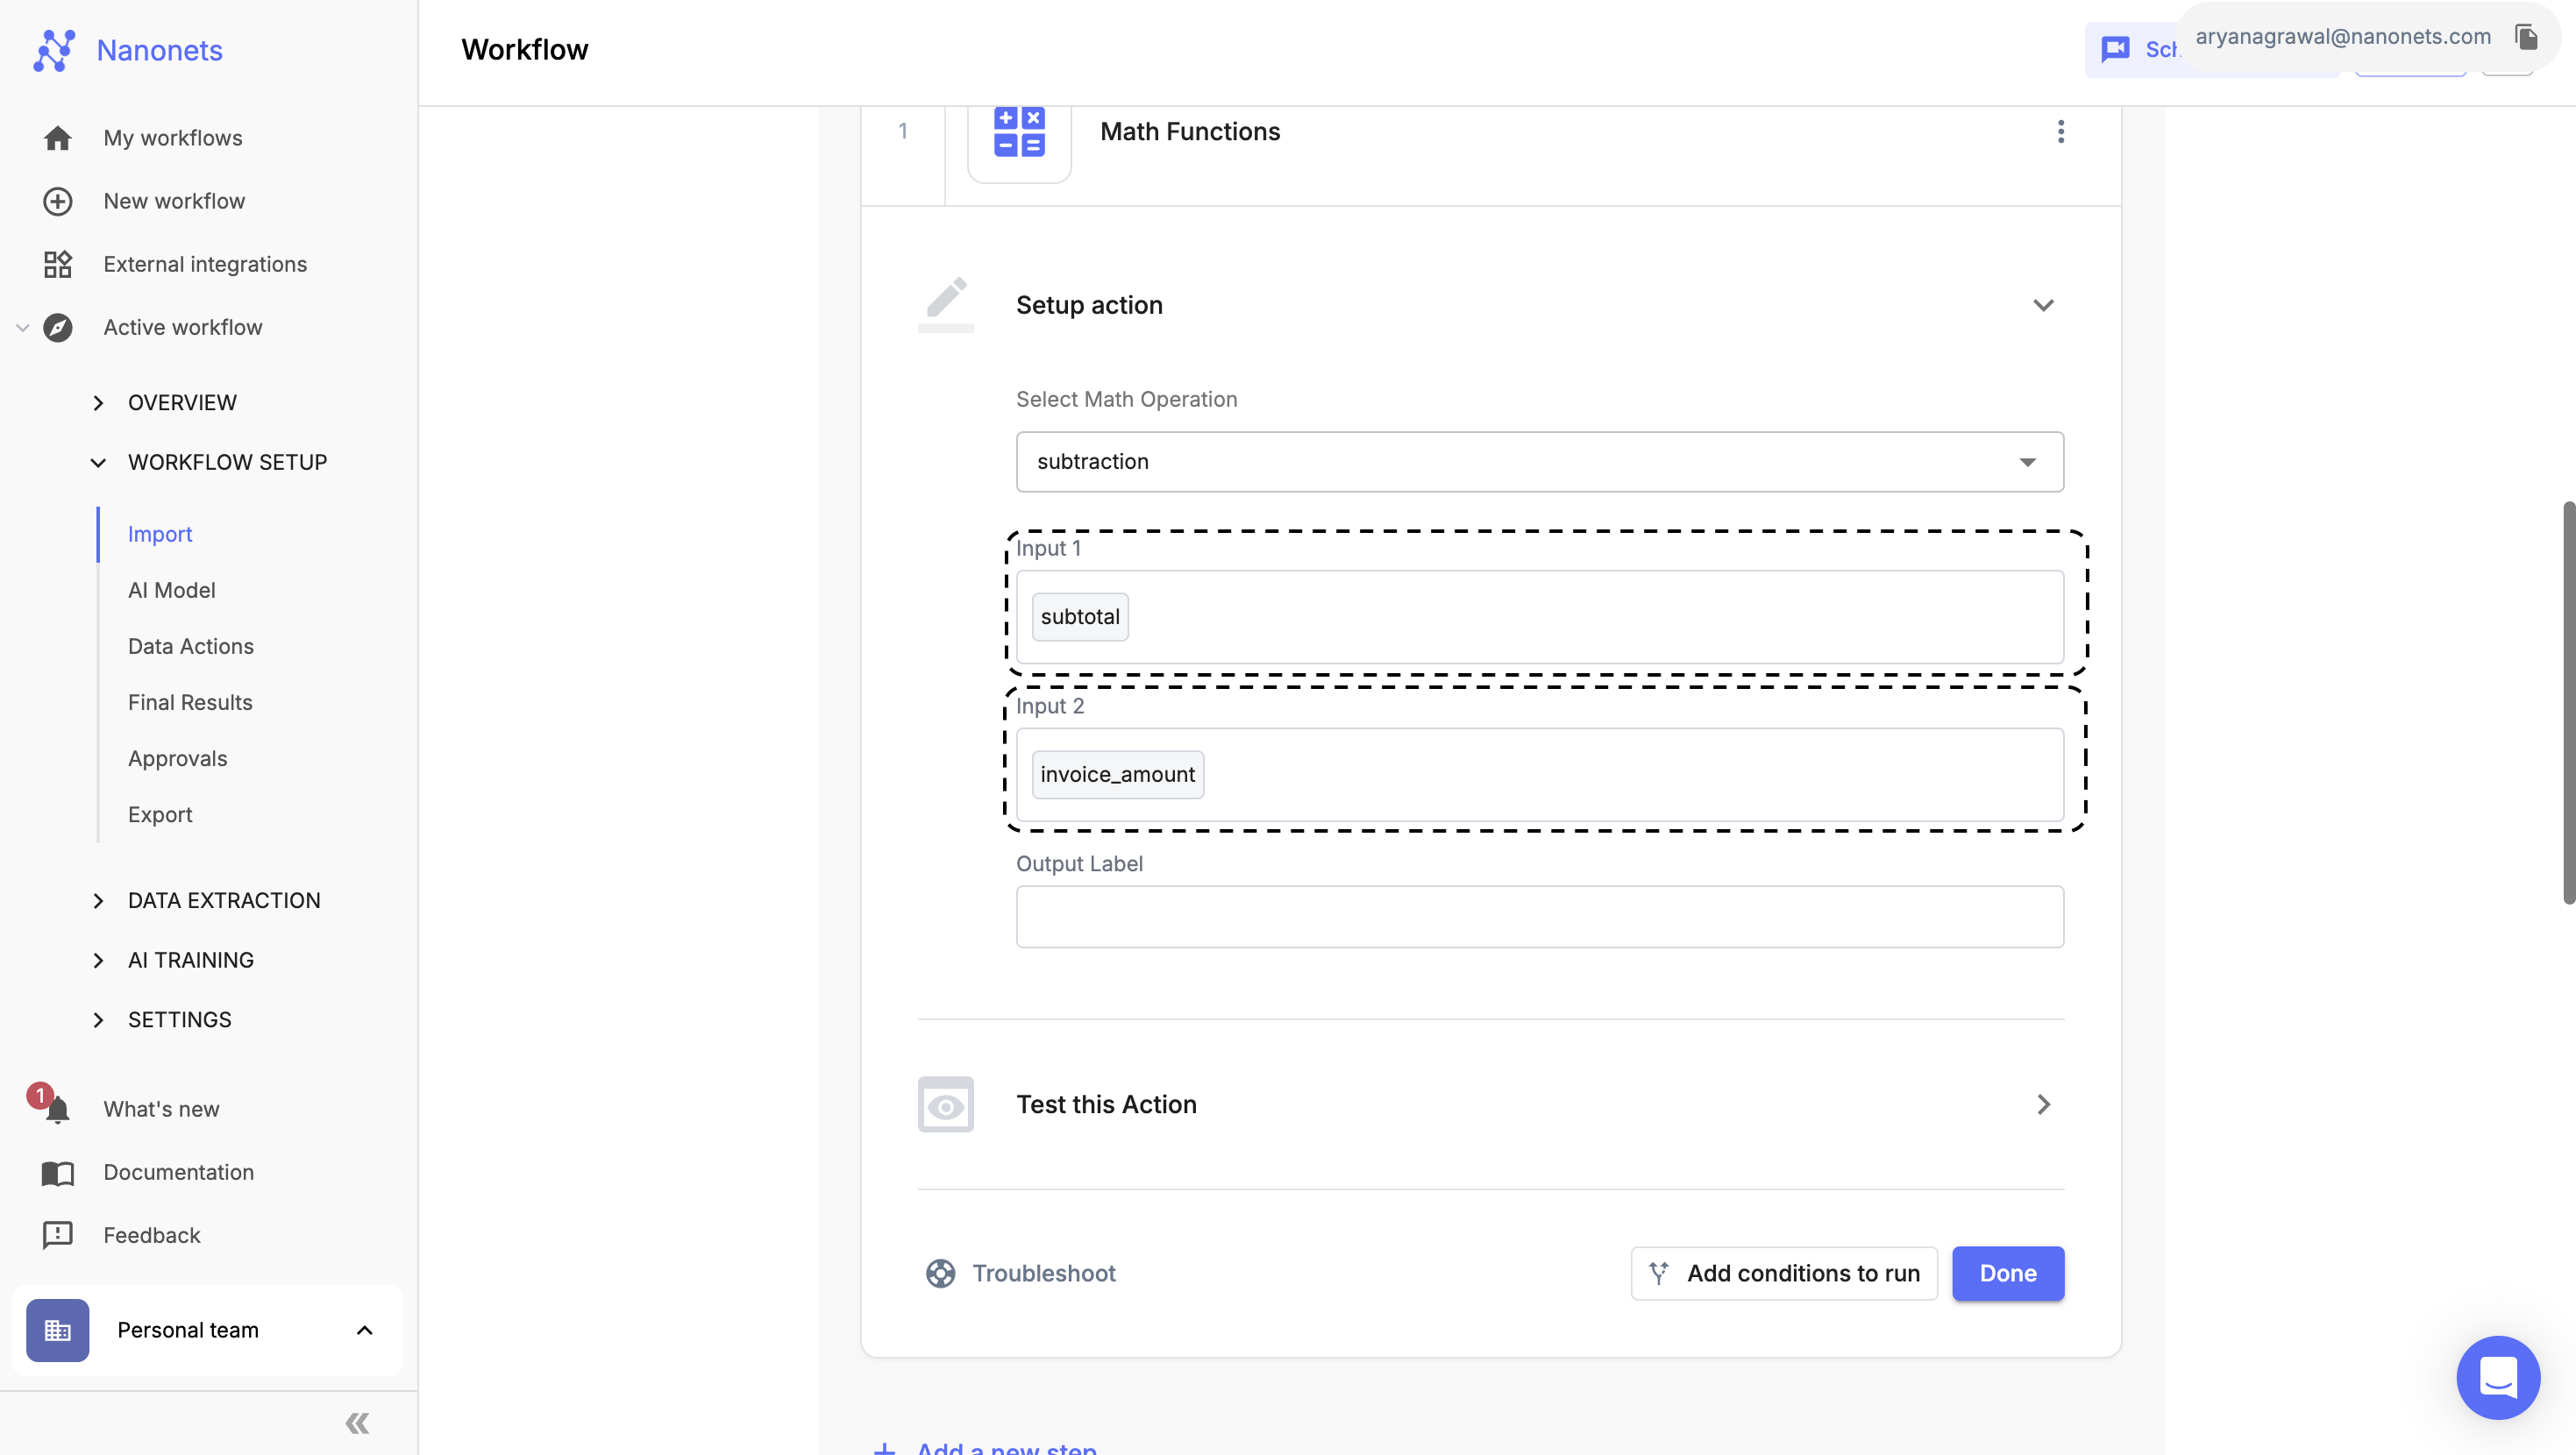Click the Active workflow compass icon
The image size is (2576, 1455).
(x=57, y=327)
